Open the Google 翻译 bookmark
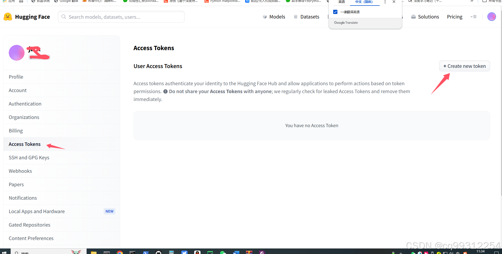The image size is (502, 254). coord(66,1)
